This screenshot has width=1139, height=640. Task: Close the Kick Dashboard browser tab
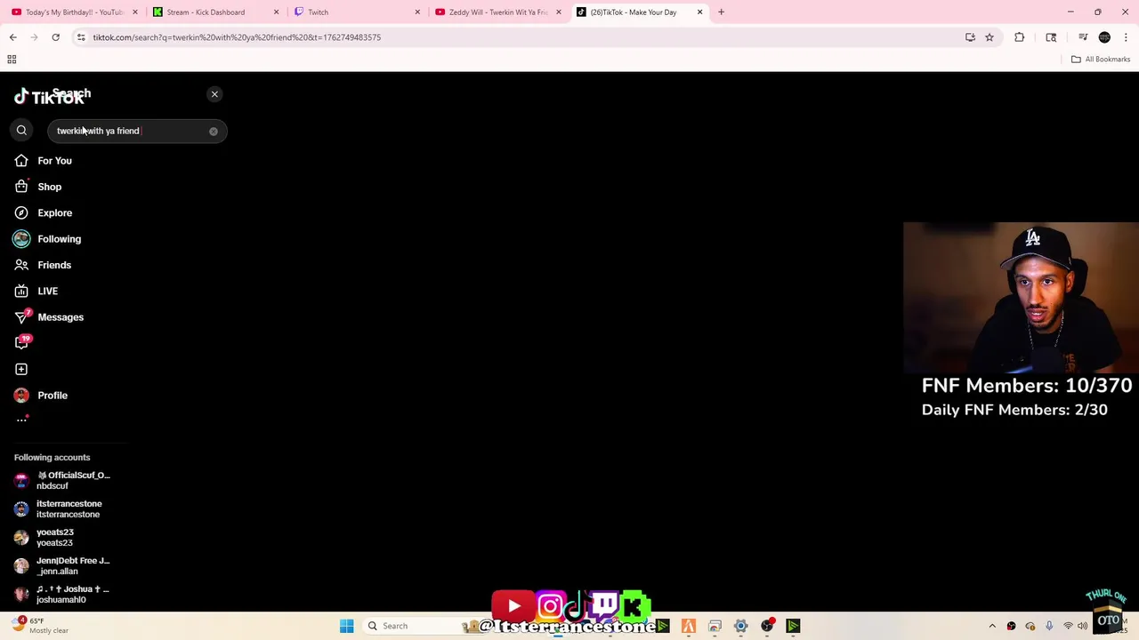coord(276,12)
